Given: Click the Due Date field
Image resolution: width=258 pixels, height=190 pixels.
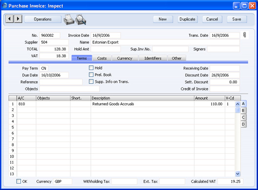Looking at the screenshot, I should point(54,75).
